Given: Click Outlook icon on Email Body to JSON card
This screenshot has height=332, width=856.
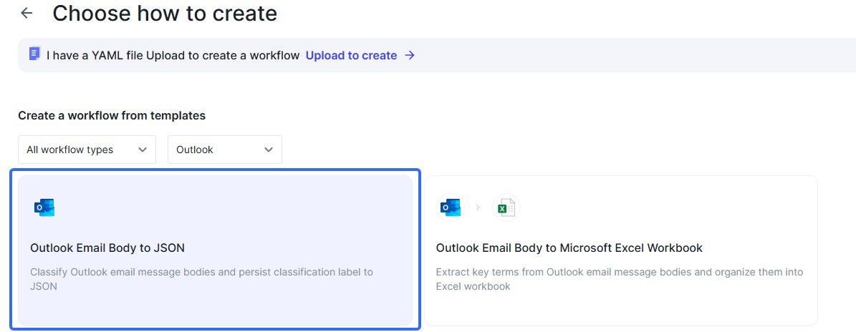Looking at the screenshot, I should 44,207.
